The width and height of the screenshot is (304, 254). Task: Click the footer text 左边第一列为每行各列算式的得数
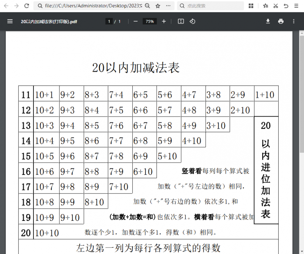point(148,248)
